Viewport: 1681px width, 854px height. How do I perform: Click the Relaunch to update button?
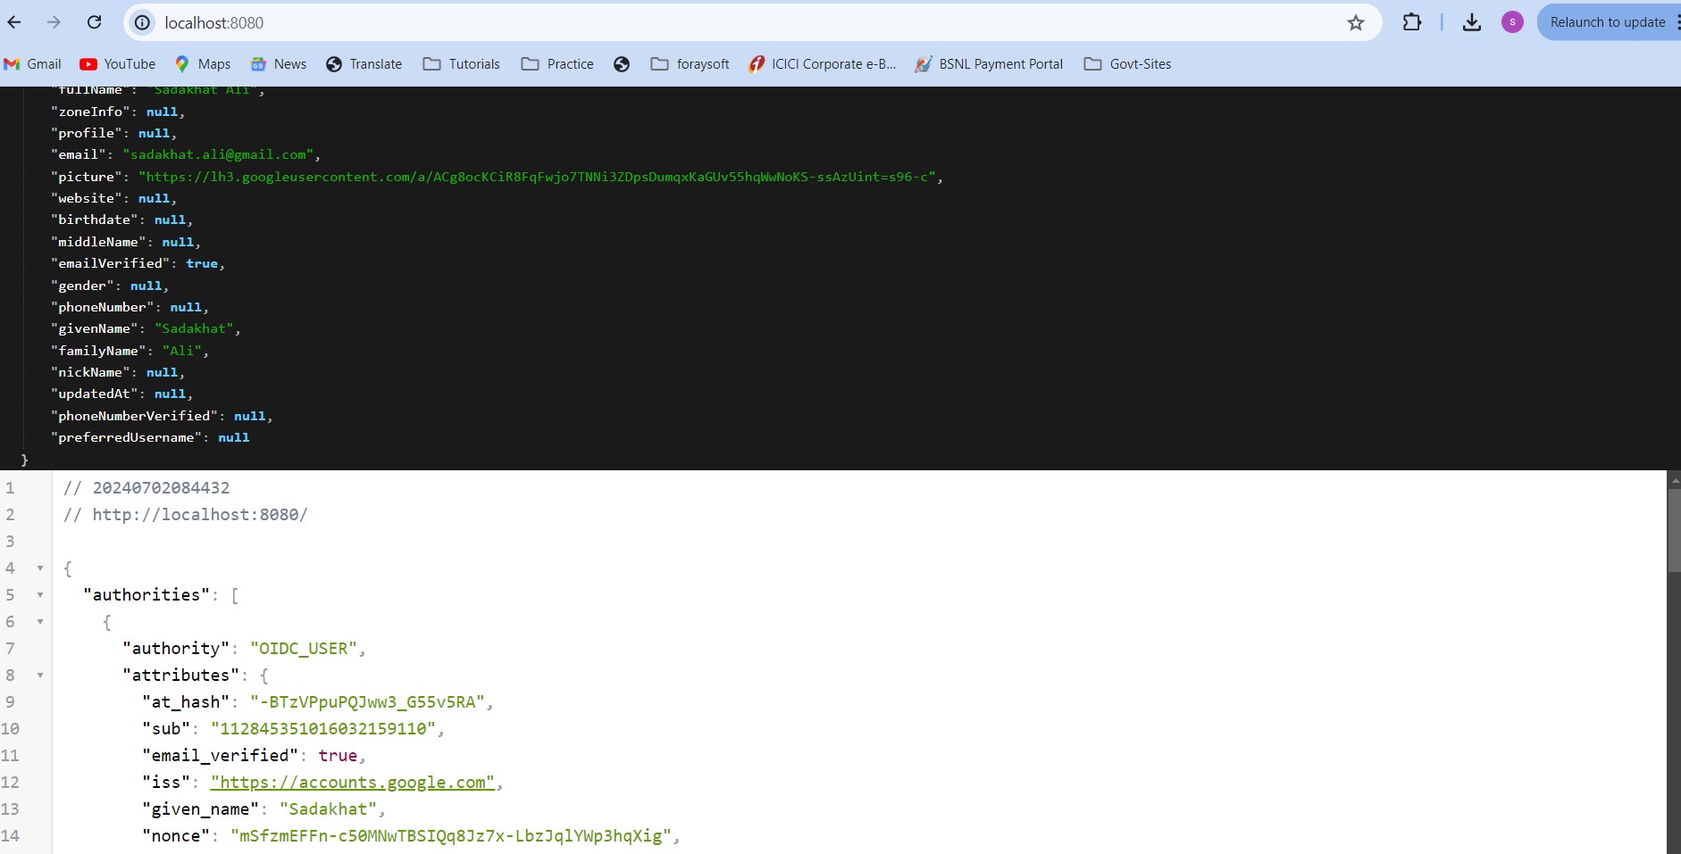[1607, 22]
